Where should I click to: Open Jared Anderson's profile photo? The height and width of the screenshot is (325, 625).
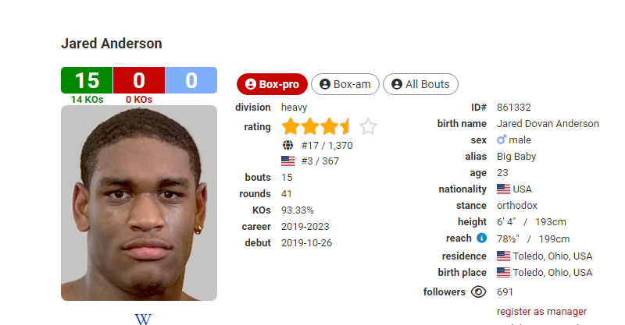point(139,203)
